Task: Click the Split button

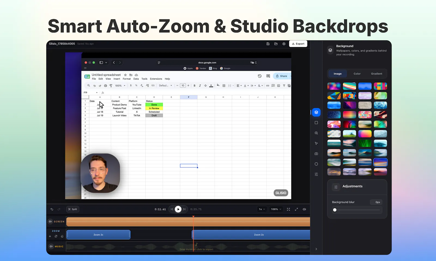Action: pyautogui.click(x=73, y=209)
